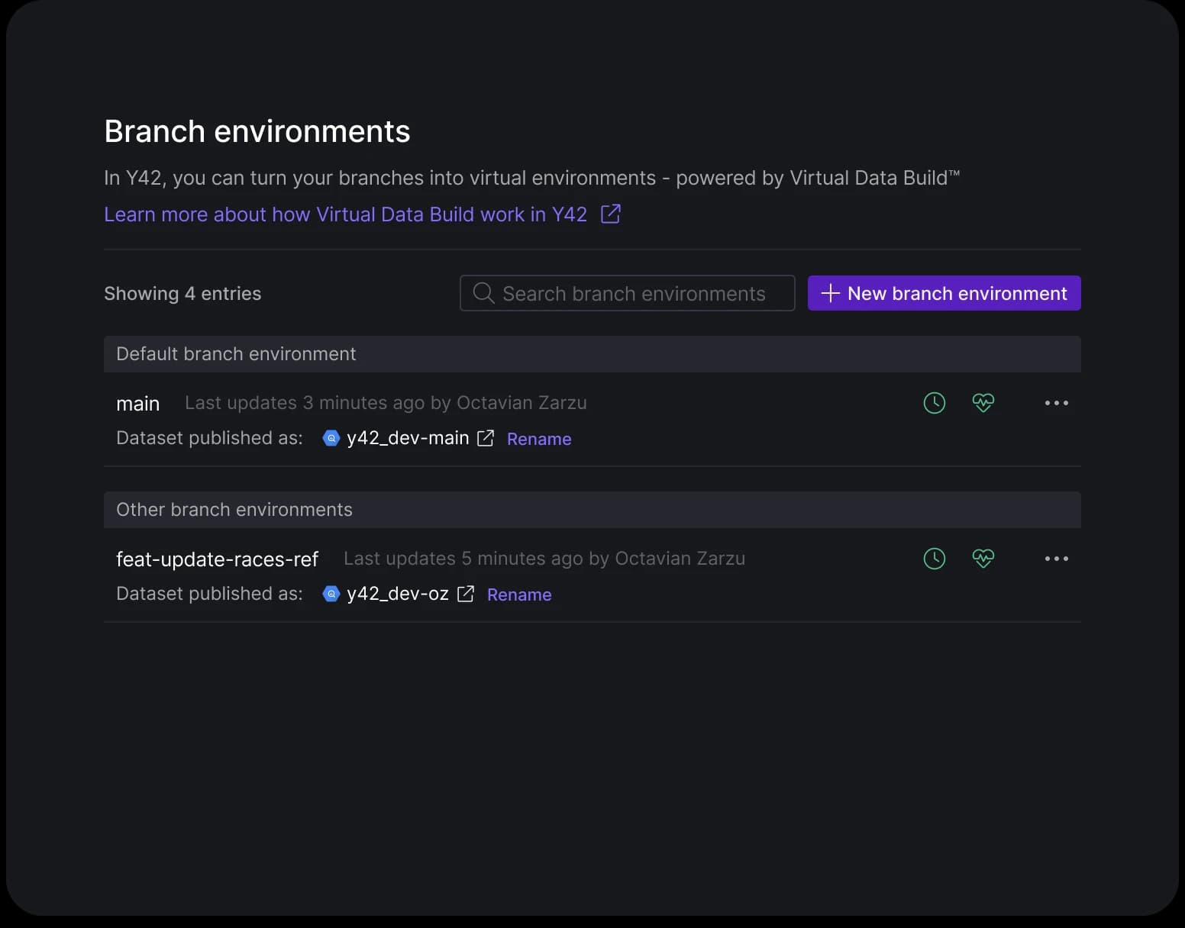The height and width of the screenshot is (928, 1185).
Task: Check health status icon of main environment
Action: 983,402
